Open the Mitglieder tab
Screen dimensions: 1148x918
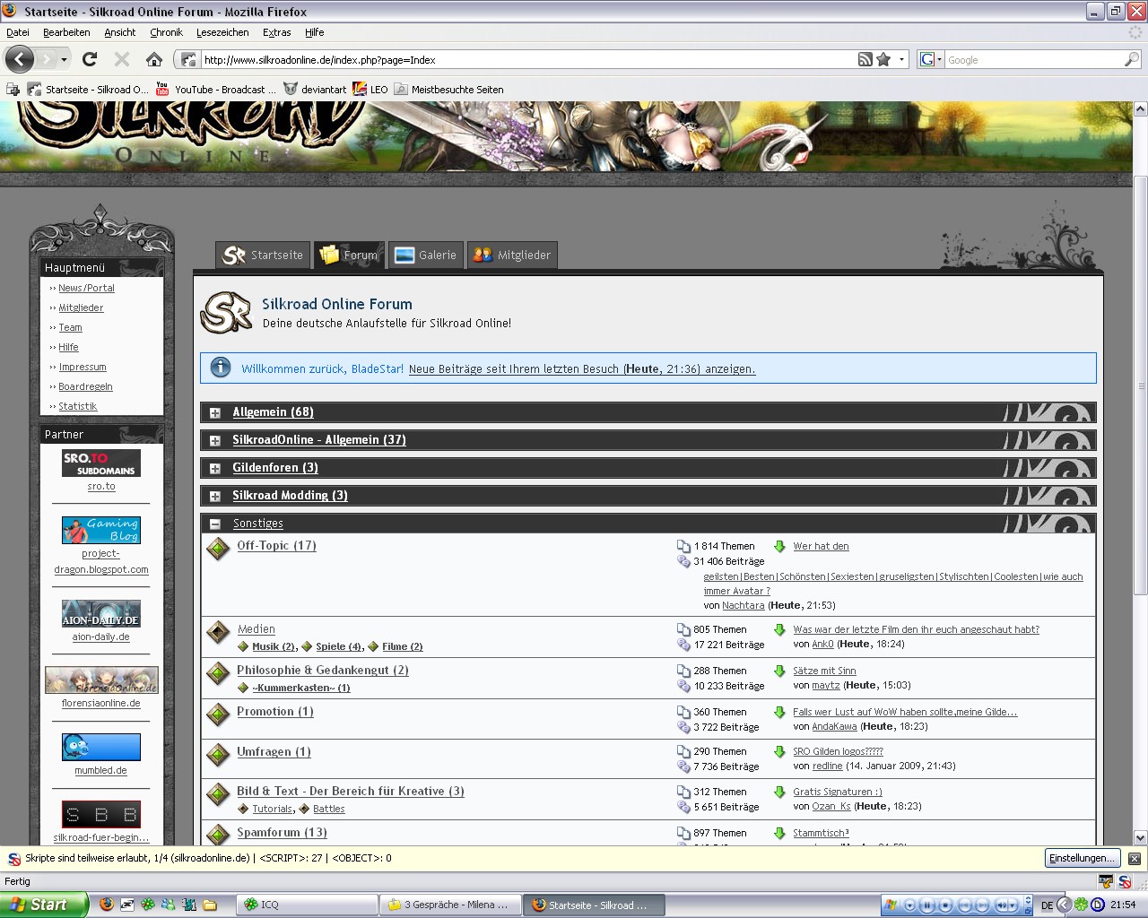[x=512, y=255]
